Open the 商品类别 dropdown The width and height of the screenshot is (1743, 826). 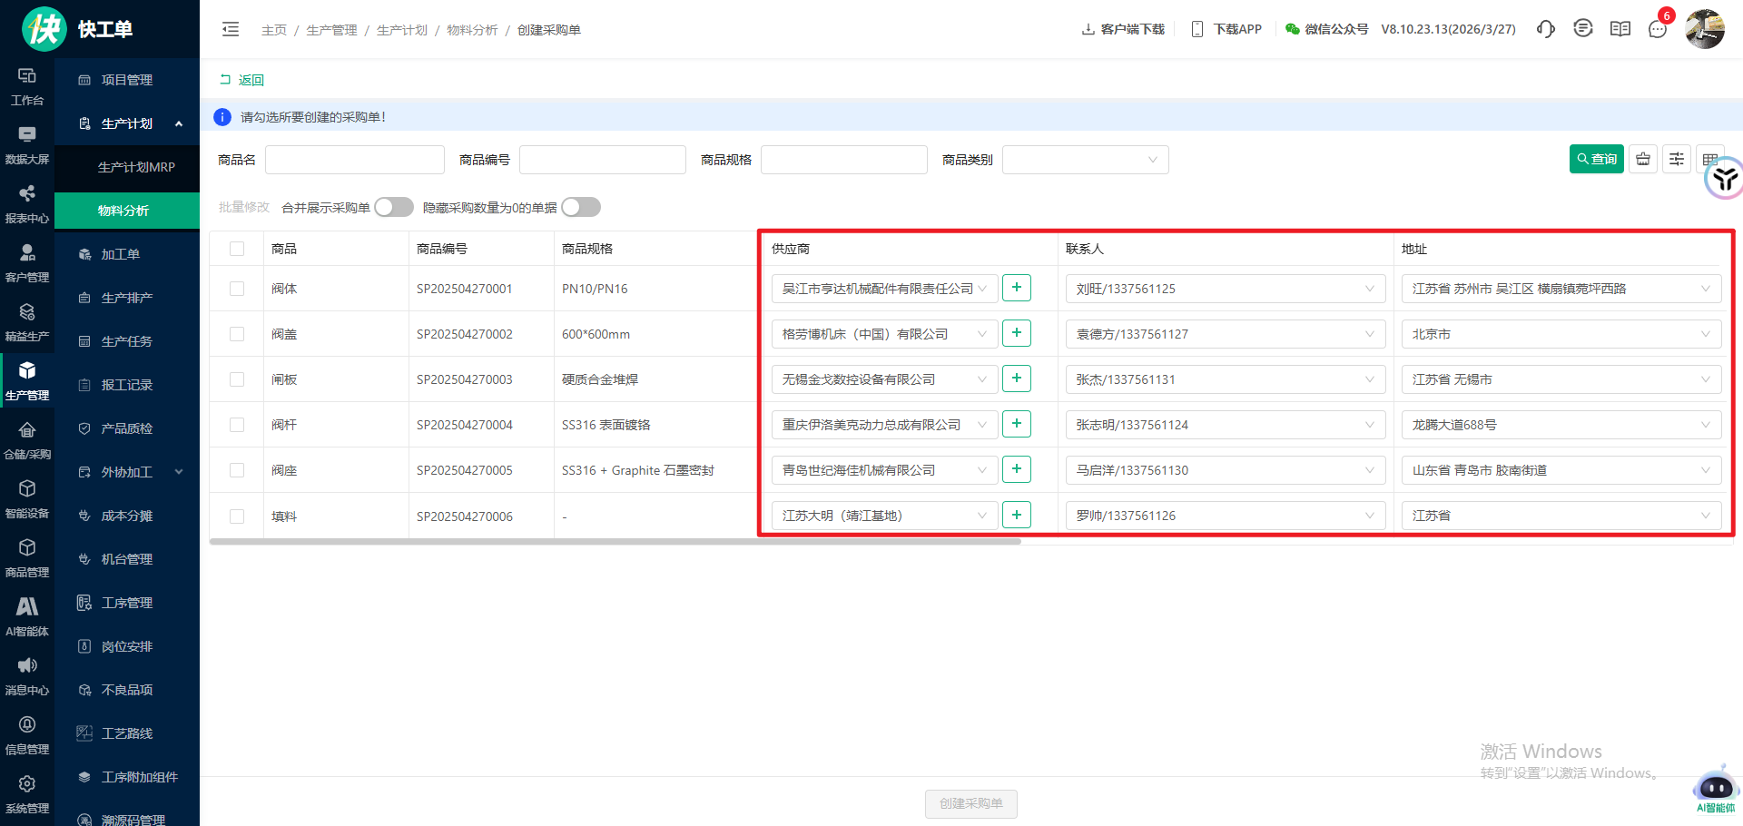(x=1085, y=160)
